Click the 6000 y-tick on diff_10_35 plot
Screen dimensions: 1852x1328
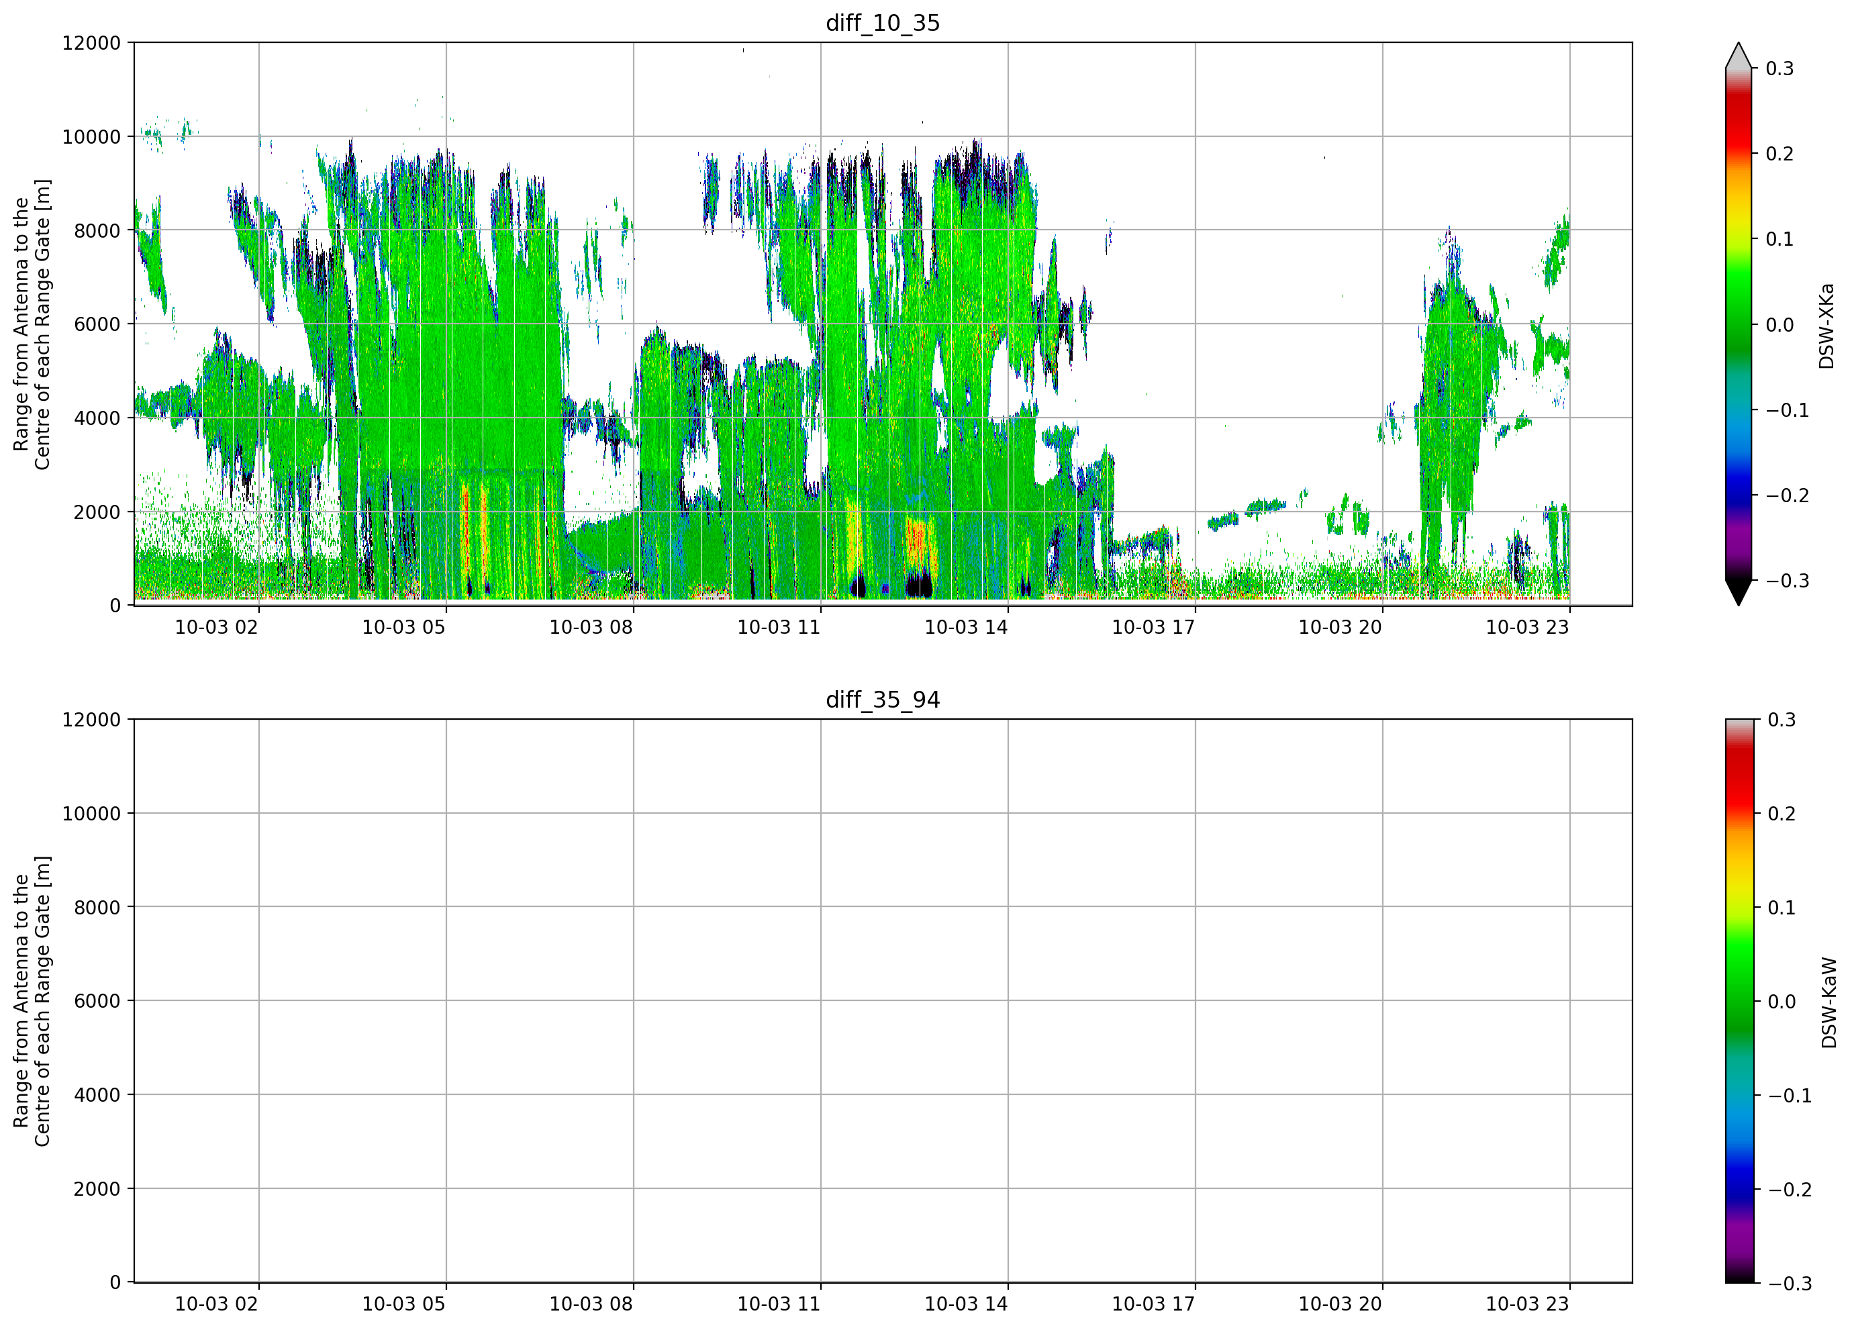[97, 324]
